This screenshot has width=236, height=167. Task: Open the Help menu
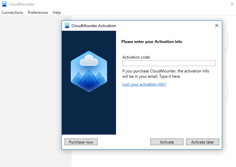pos(57,13)
